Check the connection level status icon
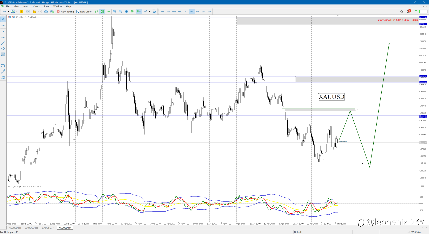This screenshot has height=234, width=429. (x=416, y=11)
